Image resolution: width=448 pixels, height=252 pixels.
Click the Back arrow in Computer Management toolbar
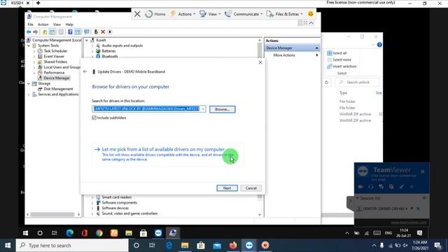(29, 32)
